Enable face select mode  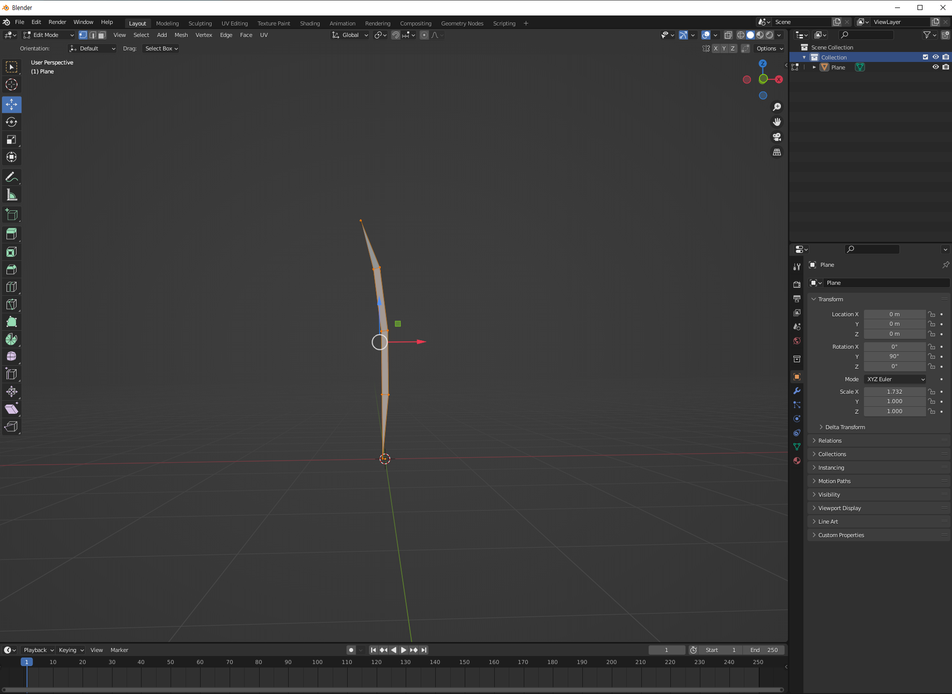point(102,35)
